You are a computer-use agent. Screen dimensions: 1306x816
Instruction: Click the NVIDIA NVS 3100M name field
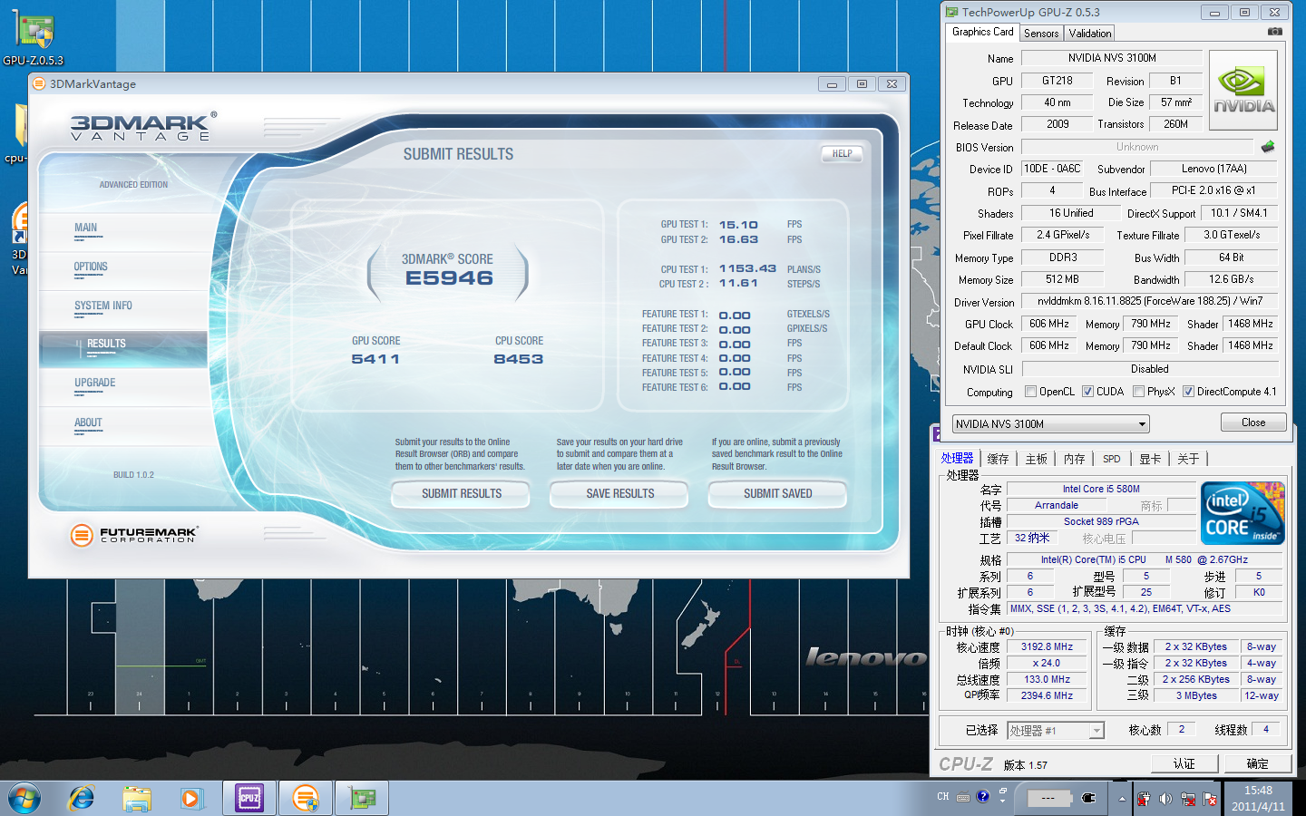[1112, 58]
